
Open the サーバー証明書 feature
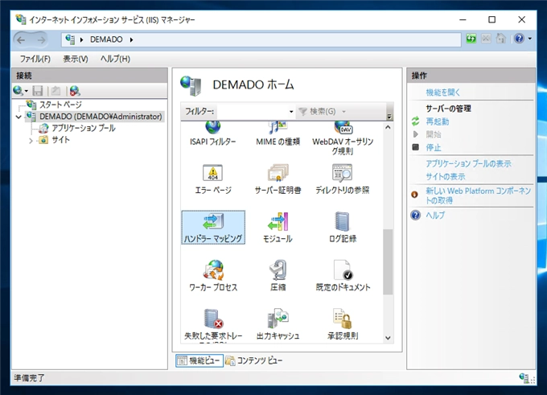[278, 179]
